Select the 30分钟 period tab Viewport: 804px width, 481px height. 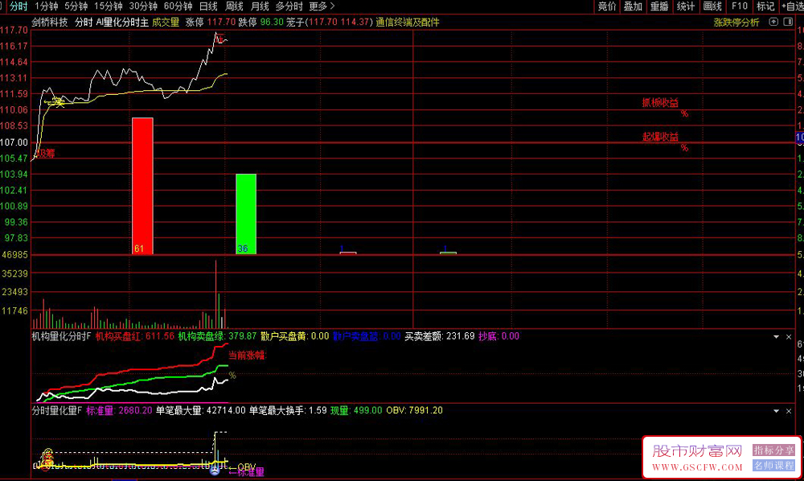pos(143,6)
